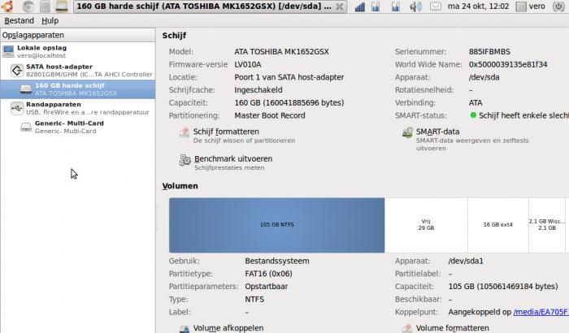
Task: Click the World Wide Name value 0x5000039135e81f34
Action: coord(508,64)
